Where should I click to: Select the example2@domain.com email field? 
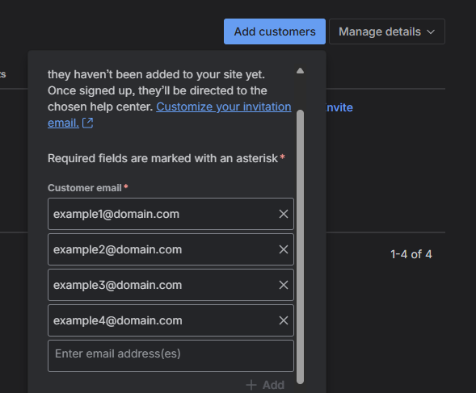171,249
